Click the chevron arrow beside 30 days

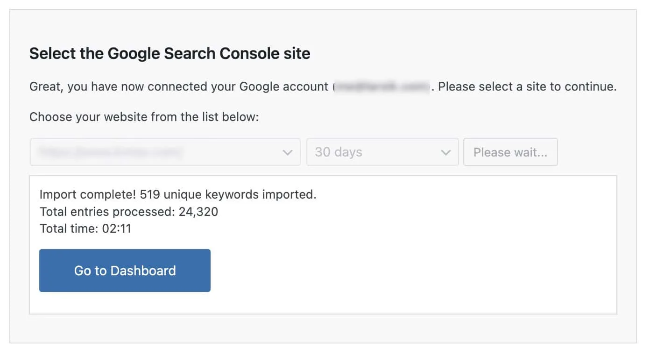point(446,152)
